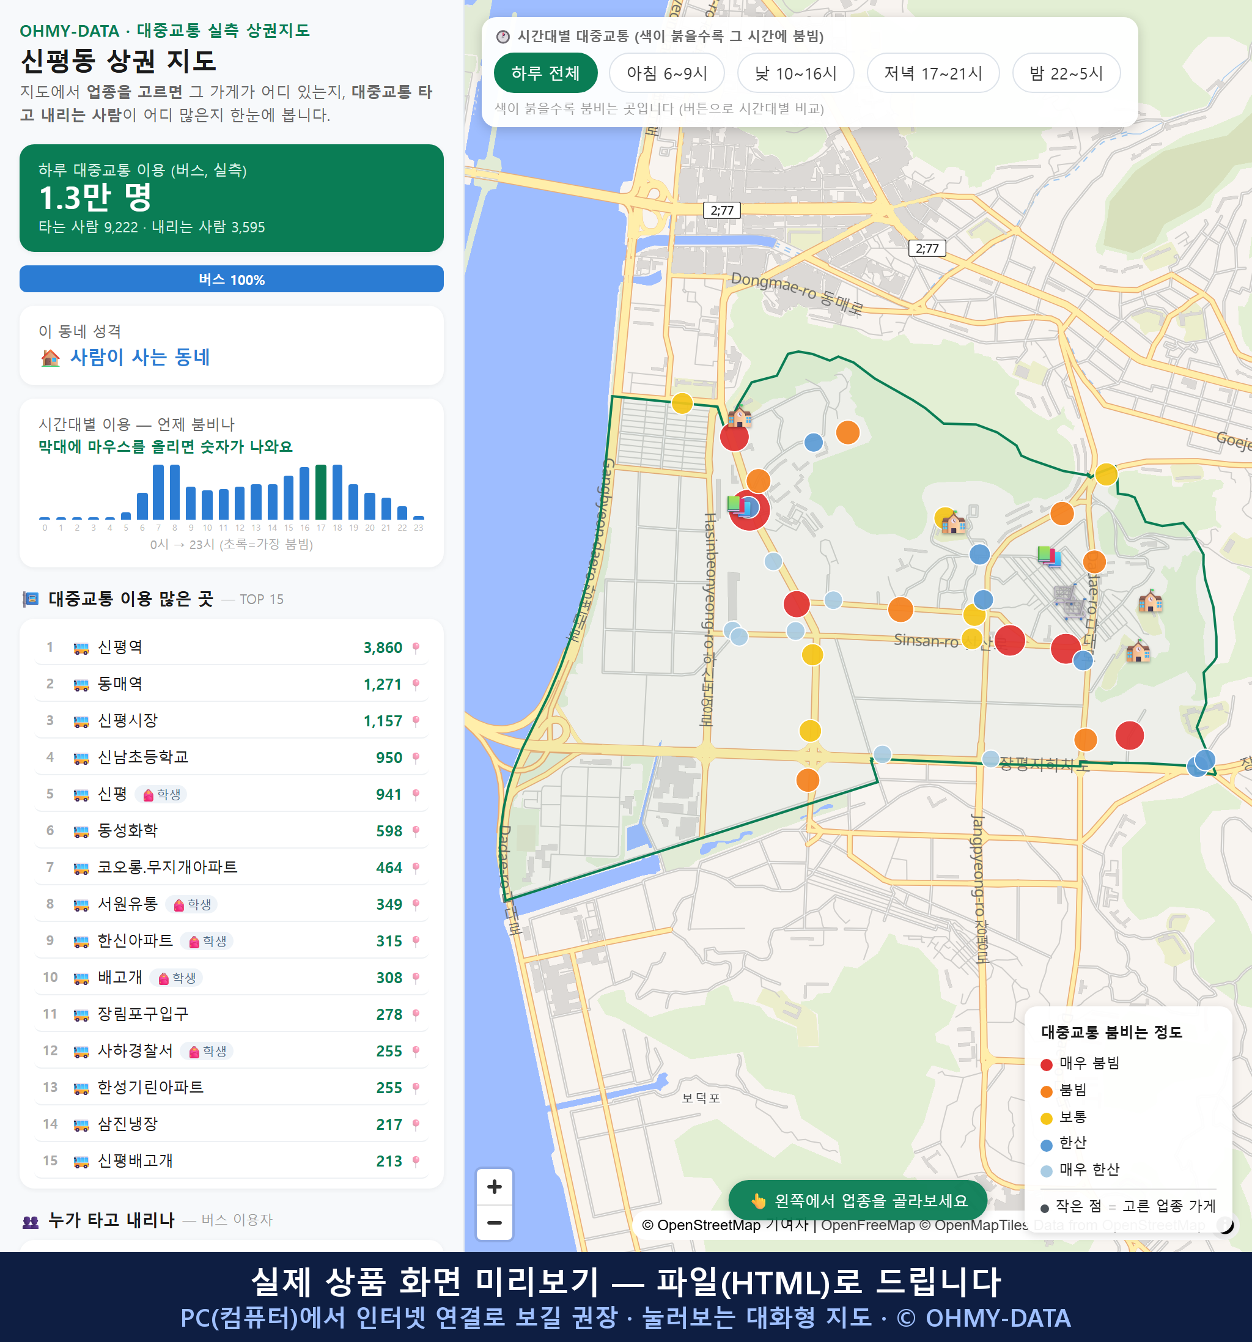
Task: Click the 2;77 road shield near Dongmae-ro
Action: [x=927, y=248]
